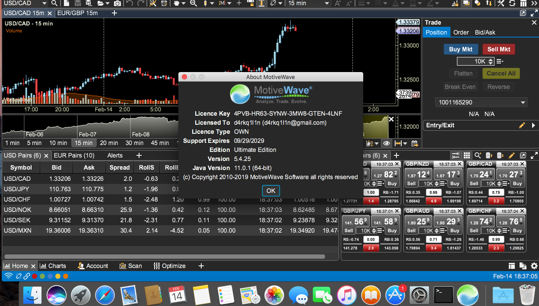Open Terminal from the Dock
Image resolution: width=539 pixels, height=306 pixels.
coord(444,295)
